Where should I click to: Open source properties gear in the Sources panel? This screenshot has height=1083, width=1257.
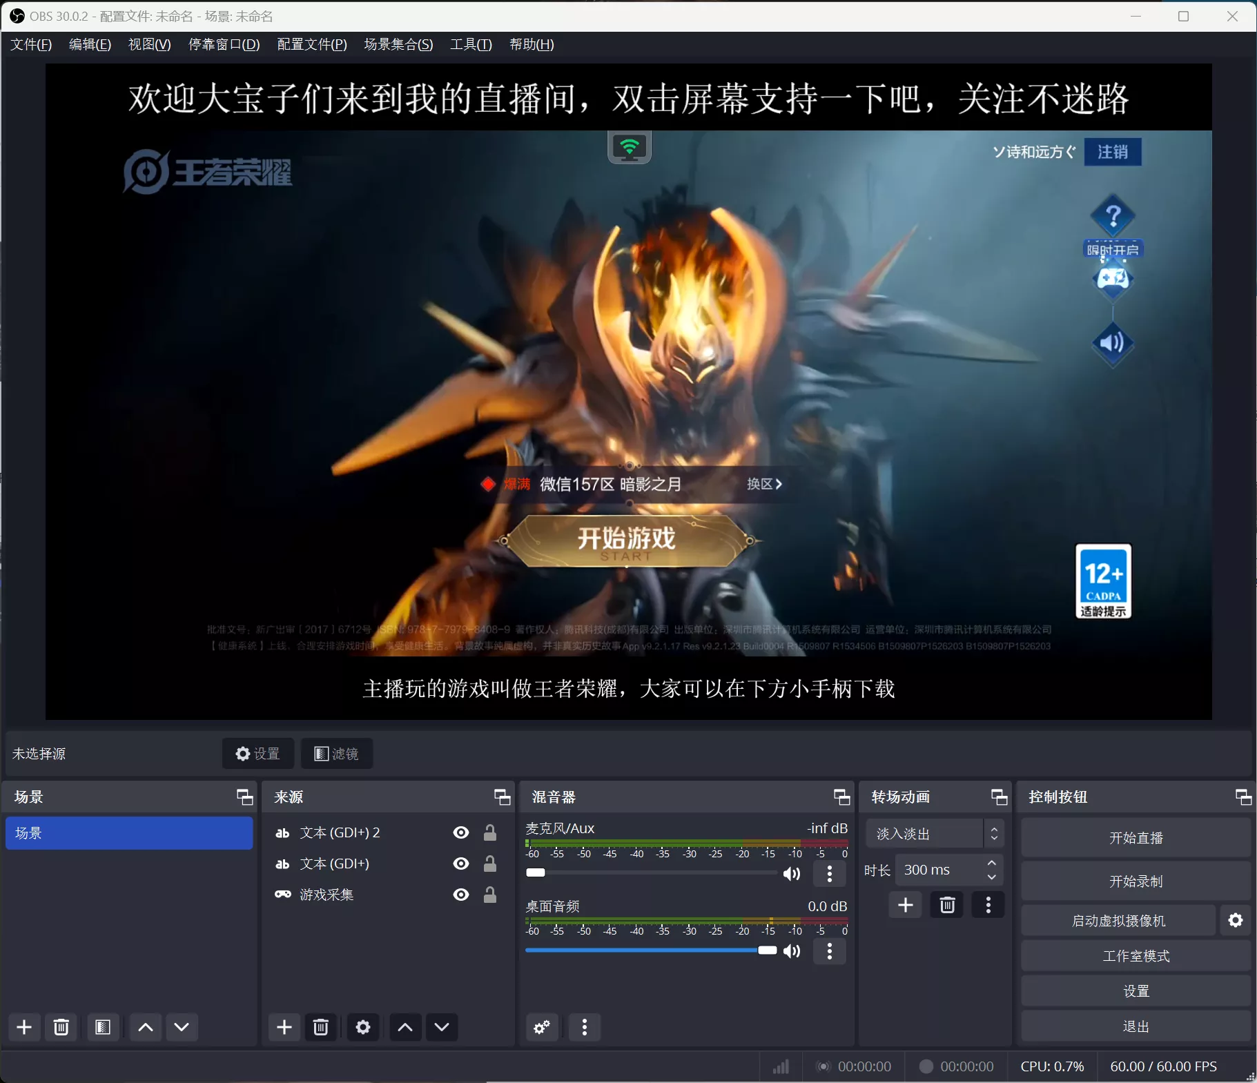(362, 1027)
